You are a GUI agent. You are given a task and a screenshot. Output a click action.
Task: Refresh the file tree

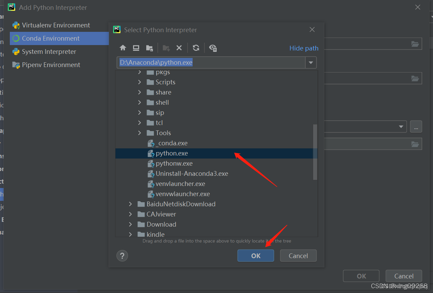[x=196, y=48]
